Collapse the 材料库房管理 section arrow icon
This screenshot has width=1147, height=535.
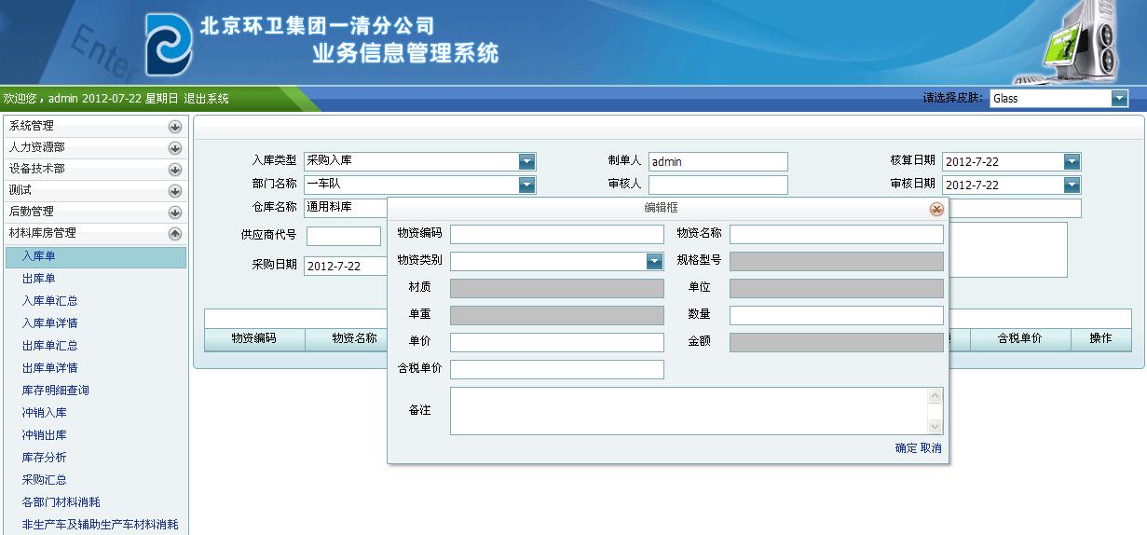point(174,233)
